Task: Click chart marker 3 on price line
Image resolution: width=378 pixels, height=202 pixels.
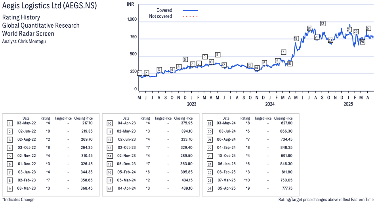Action: click(x=159, y=70)
